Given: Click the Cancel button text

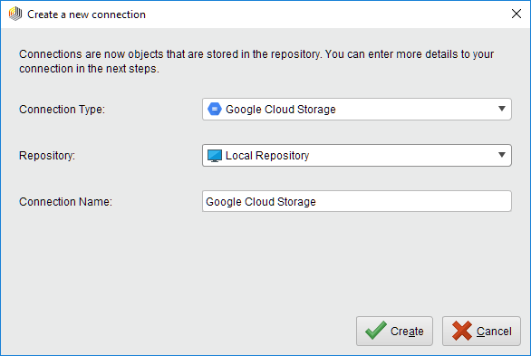Looking at the screenshot, I should (494, 331).
